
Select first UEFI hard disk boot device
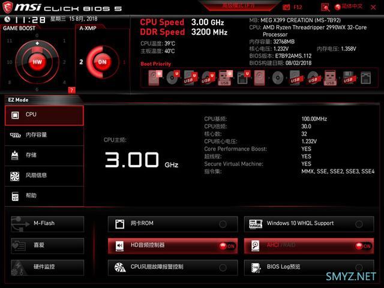click(155, 78)
